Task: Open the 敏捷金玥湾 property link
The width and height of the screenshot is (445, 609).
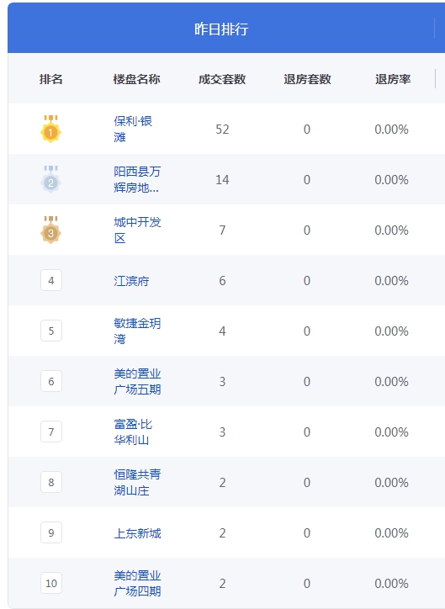Action: click(137, 331)
